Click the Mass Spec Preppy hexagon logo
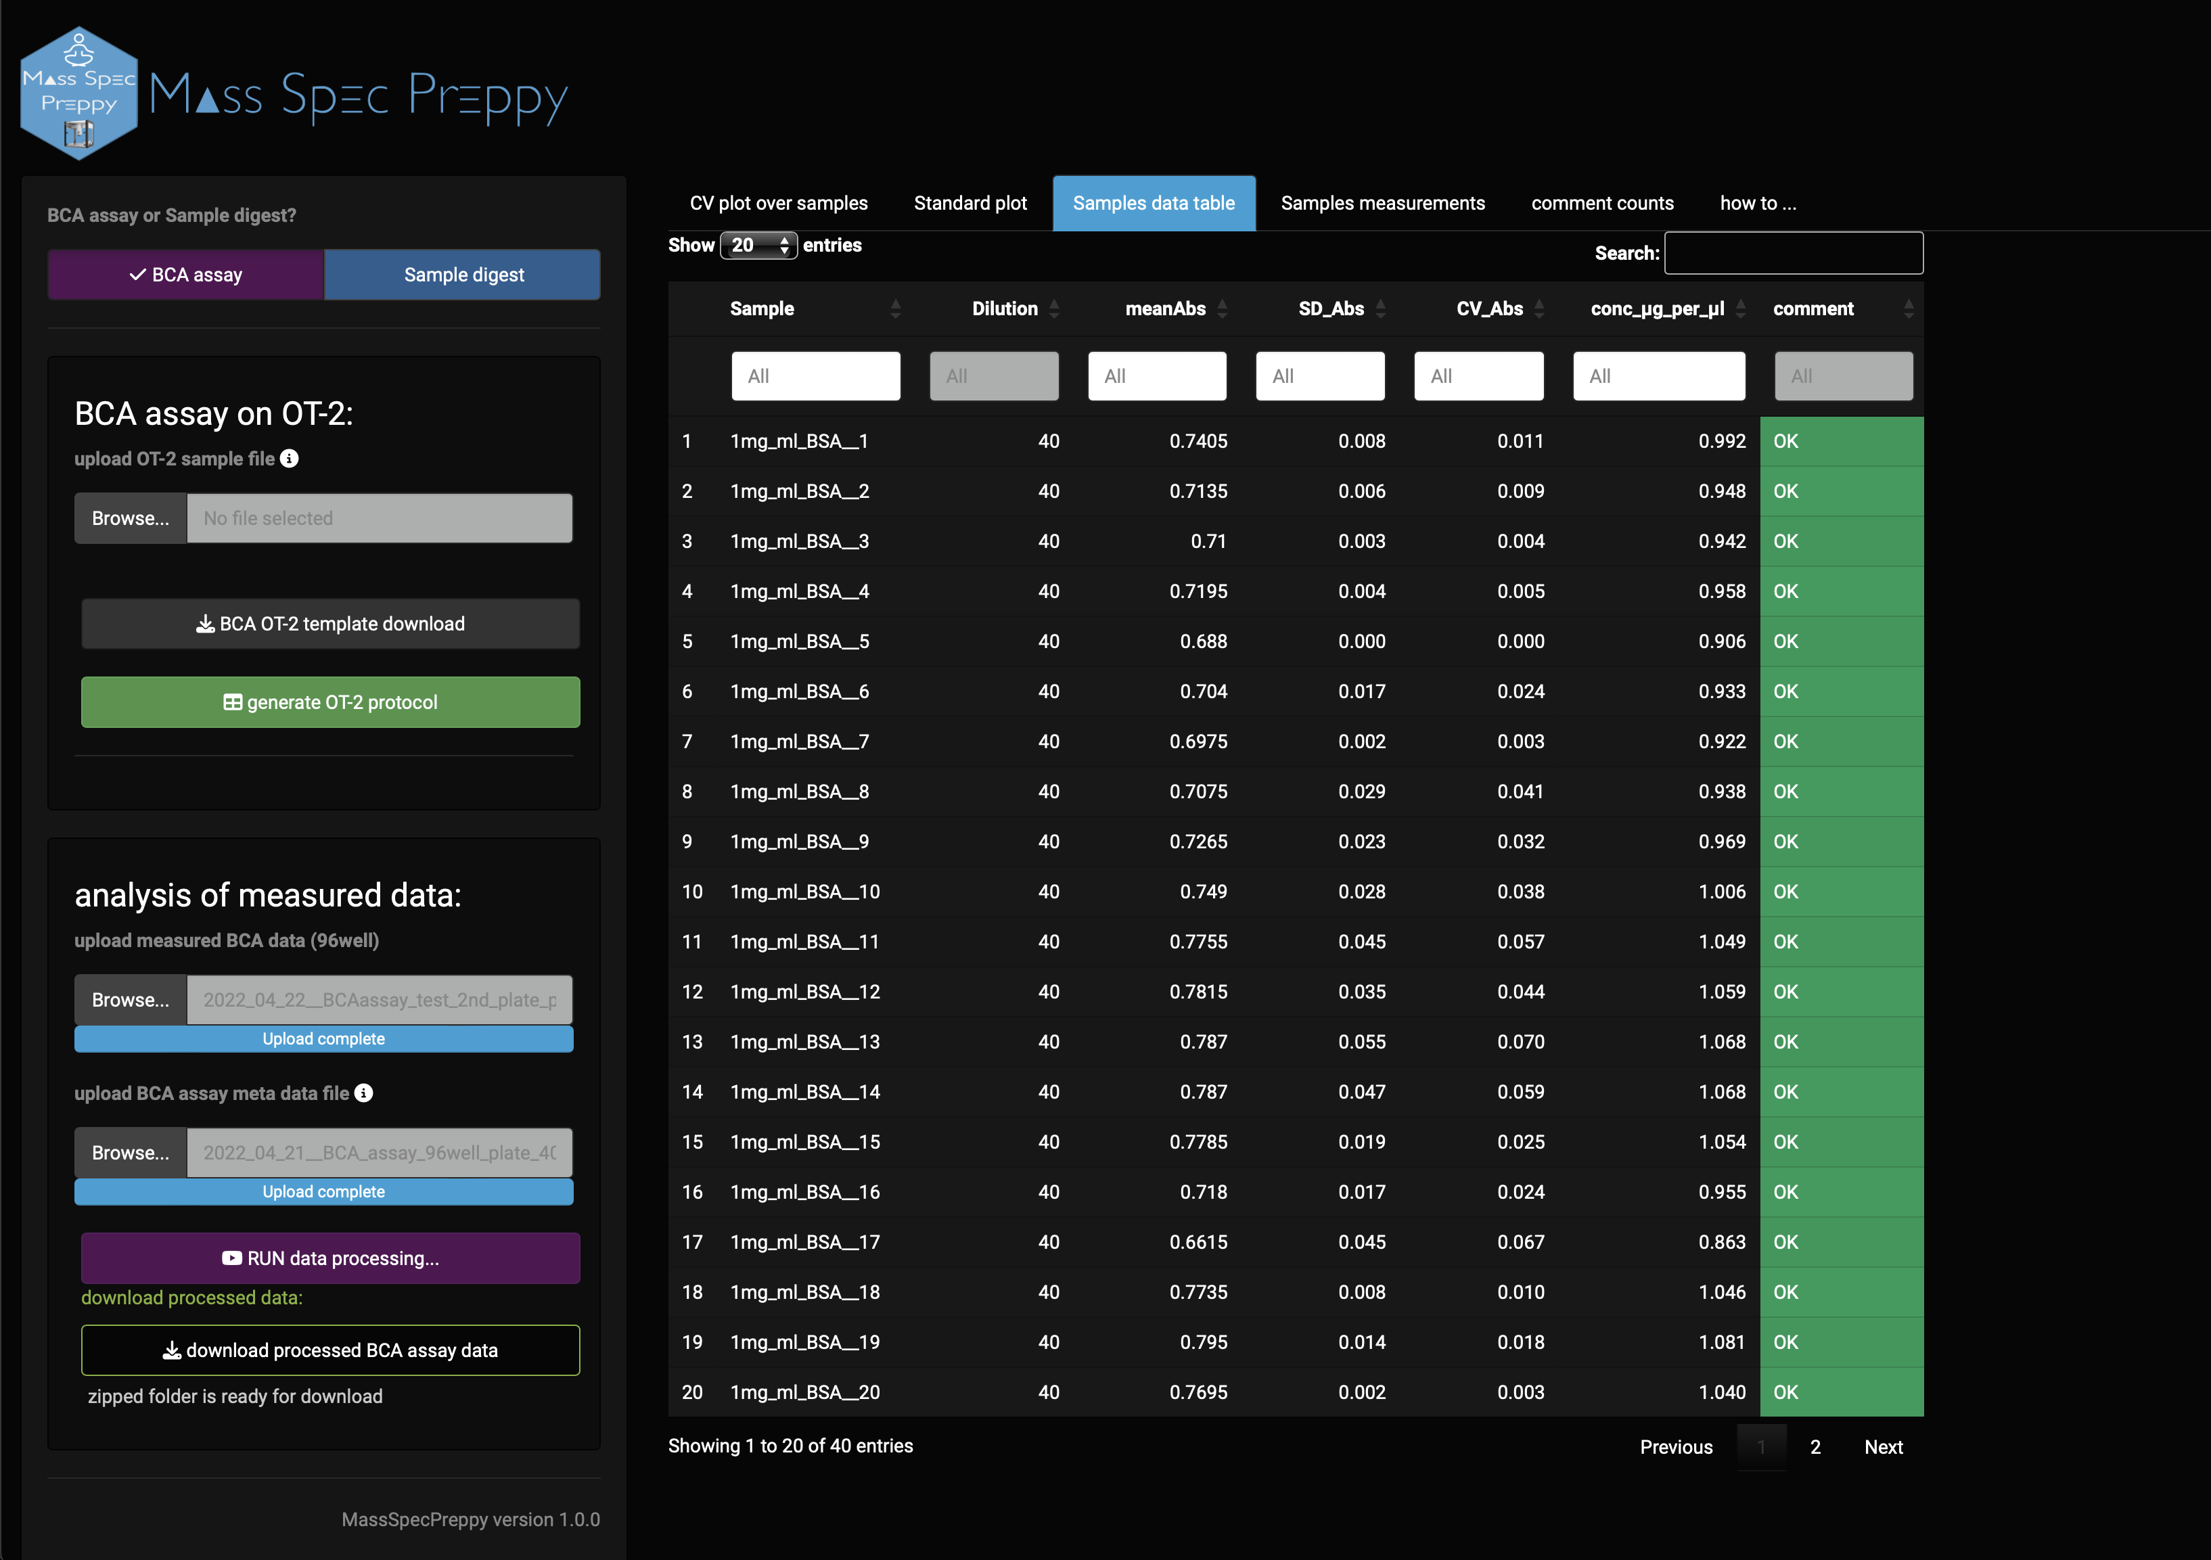 pyautogui.click(x=79, y=93)
